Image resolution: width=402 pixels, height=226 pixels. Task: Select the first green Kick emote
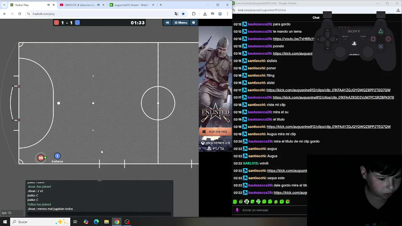[235, 202]
